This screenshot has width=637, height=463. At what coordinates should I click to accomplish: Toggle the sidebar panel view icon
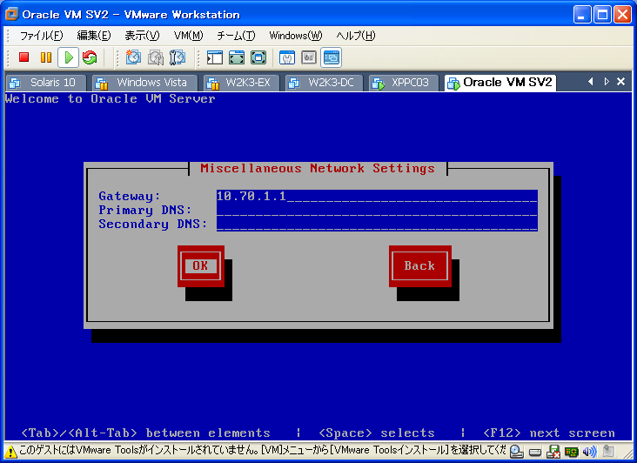[214, 57]
